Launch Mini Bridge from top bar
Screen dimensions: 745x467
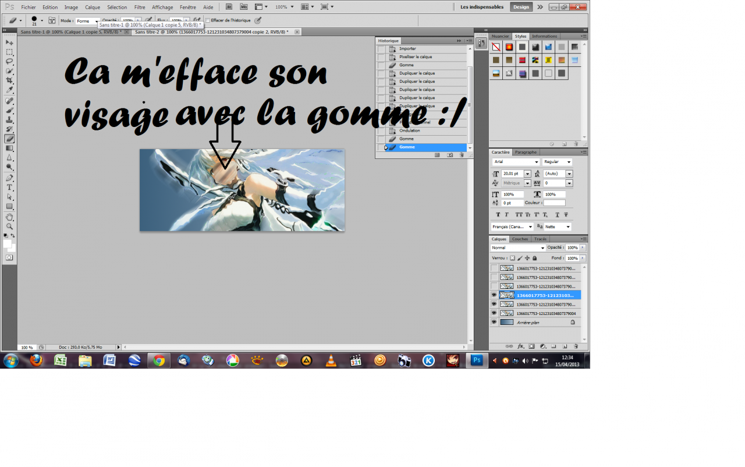coord(244,6)
